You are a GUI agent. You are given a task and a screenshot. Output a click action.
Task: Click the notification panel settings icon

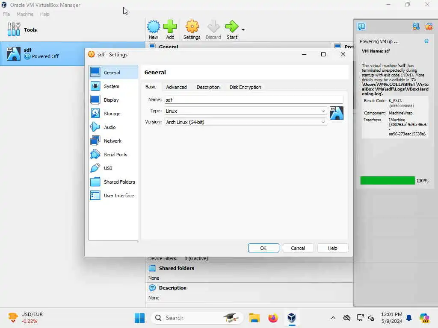416,26
